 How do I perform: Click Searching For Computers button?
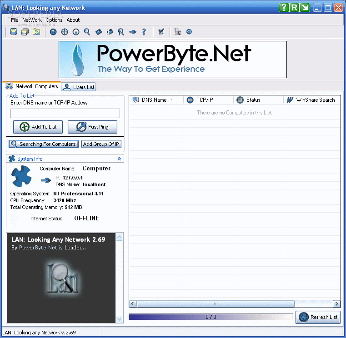(44, 144)
